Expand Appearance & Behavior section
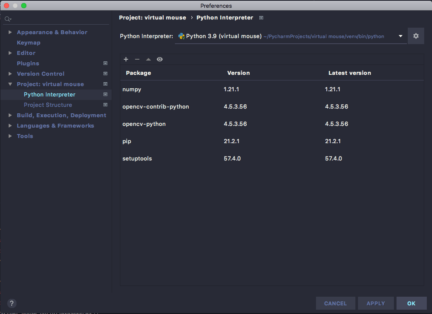Image resolution: width=432 pixels, height=314 pixels. pyautogui.click(x=10, y=32)
